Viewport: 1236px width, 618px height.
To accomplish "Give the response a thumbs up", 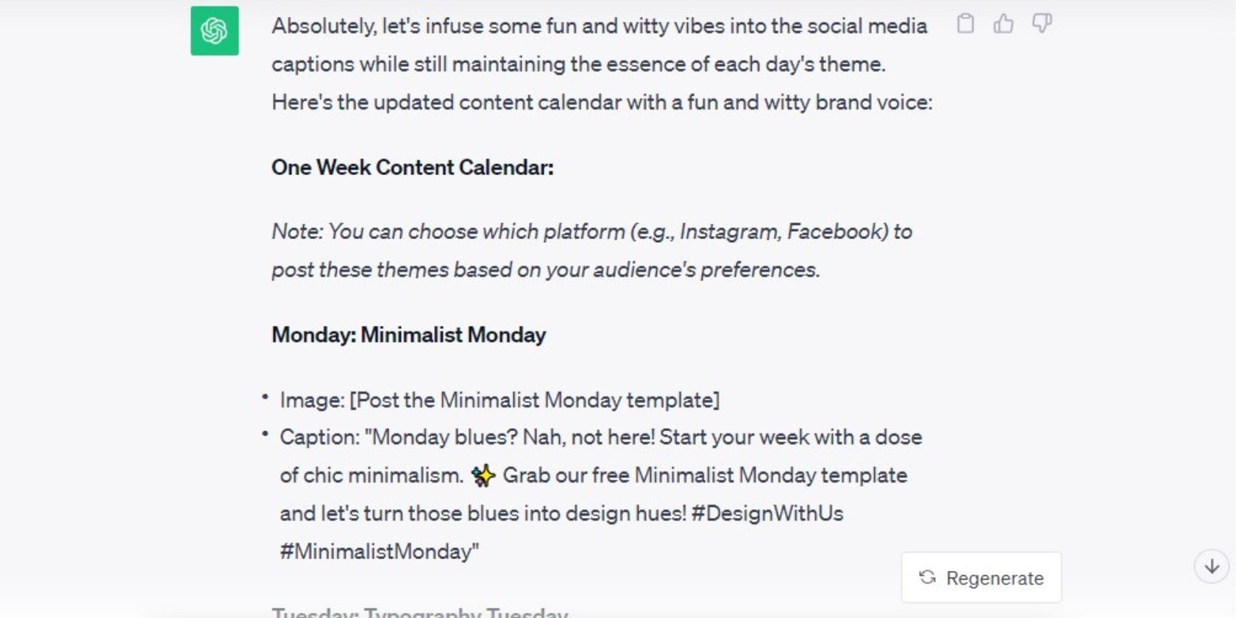I will (1004, 24).
